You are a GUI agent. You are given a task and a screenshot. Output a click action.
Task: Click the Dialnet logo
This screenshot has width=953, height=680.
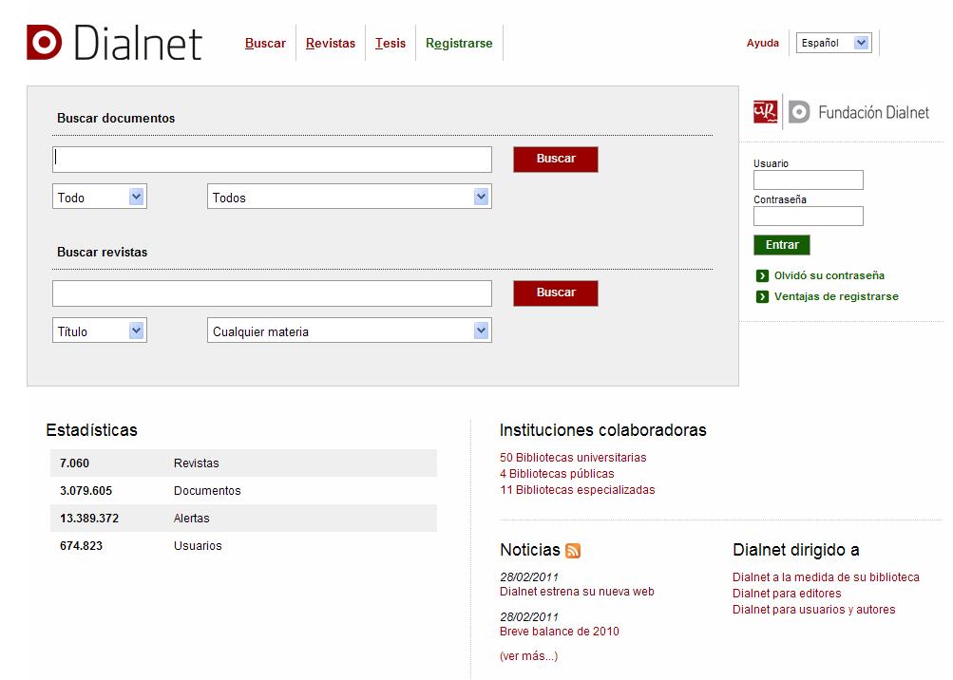coord(114,43)
